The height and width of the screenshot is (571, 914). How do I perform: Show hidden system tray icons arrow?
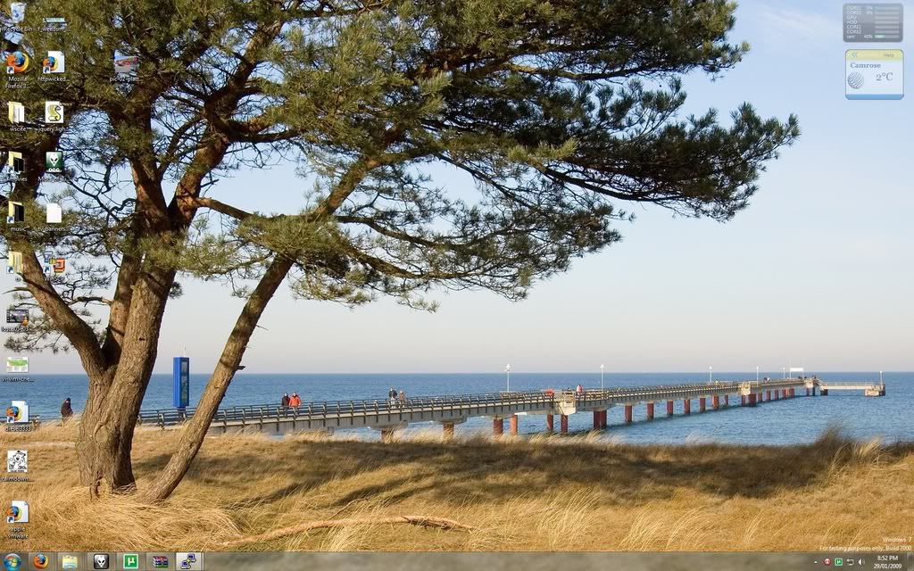[x=815, y=561]
